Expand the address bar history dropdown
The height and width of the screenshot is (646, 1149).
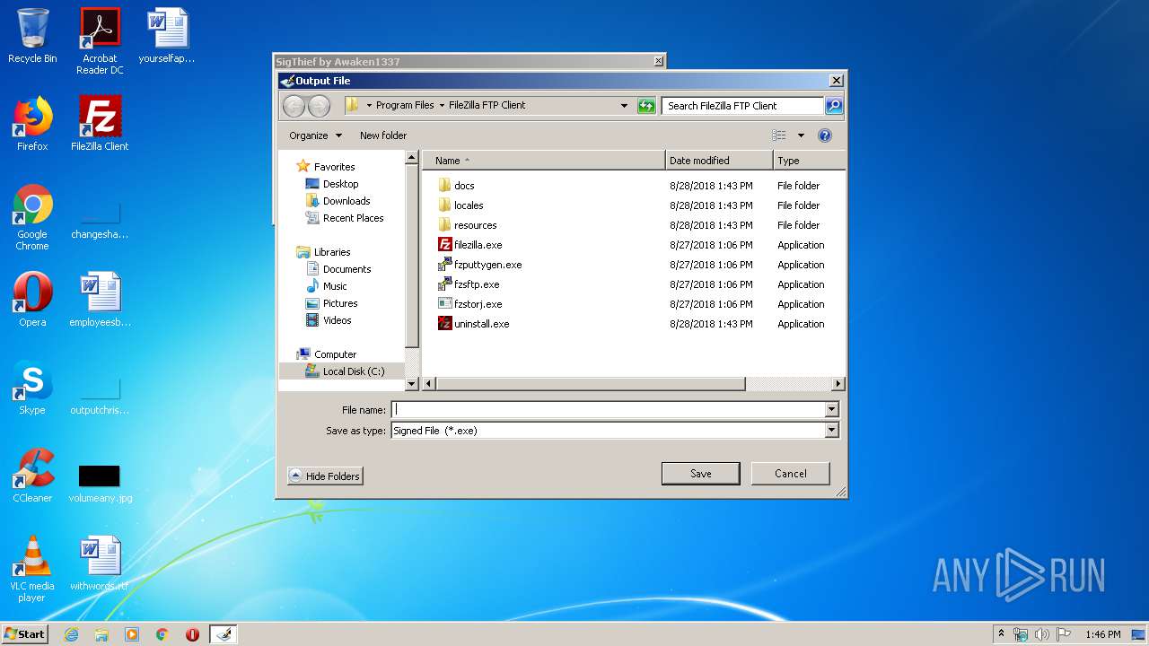625,106
